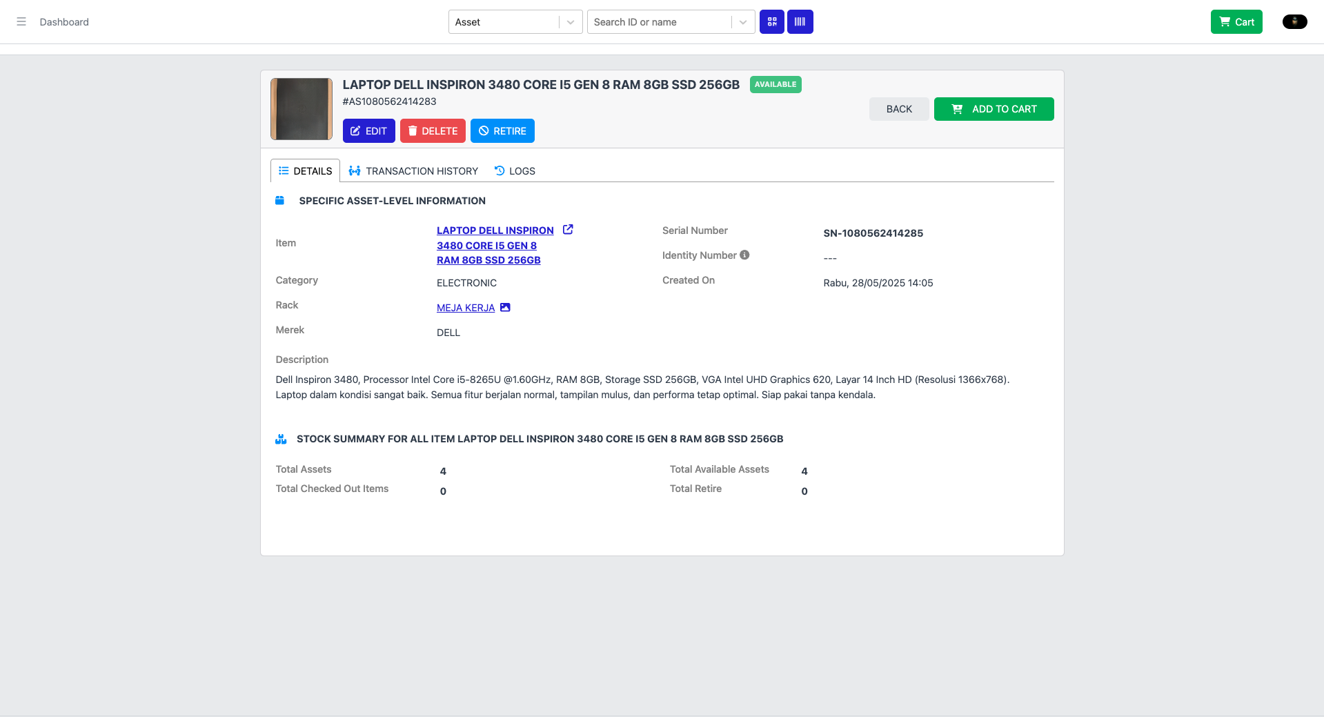Switch to Transaction History tab
The width and height of the screenshot is (1324, 717).
(x=413, y=171)
